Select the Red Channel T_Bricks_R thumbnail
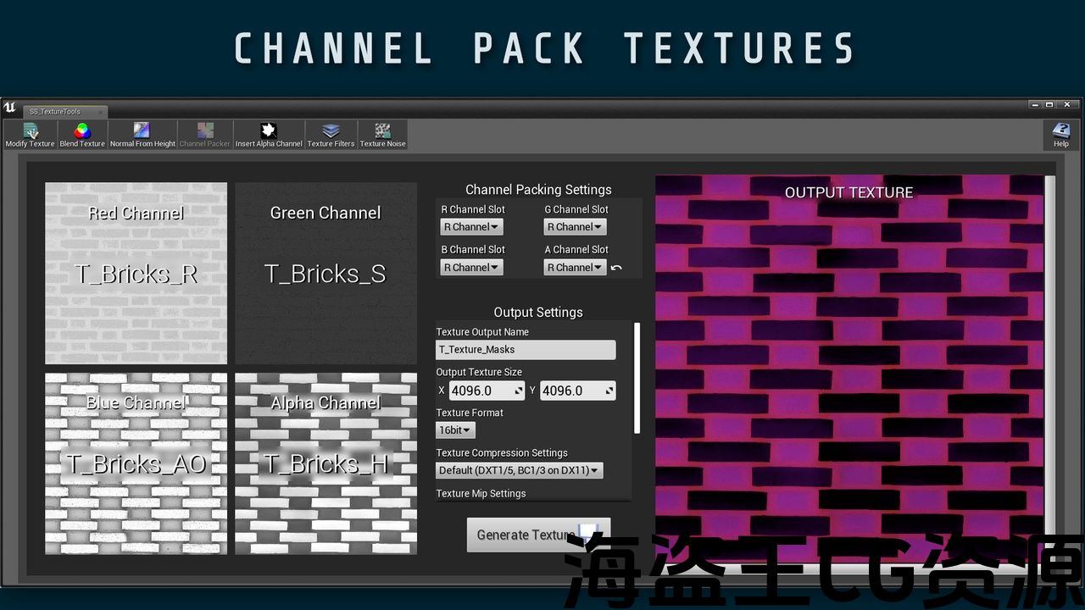The width and height of the screenshot is (1085, 610). click(x=136, y=273)
